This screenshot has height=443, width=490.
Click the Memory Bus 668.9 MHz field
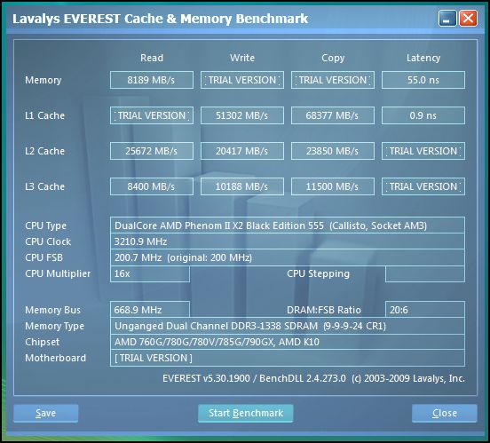[150, 310]
